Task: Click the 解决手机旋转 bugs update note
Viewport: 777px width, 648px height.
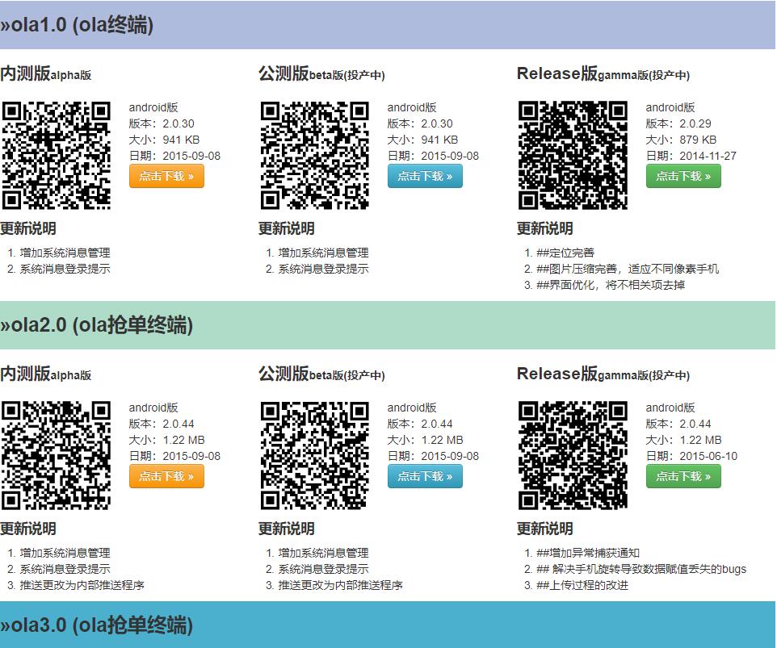Action: point(641,569)
